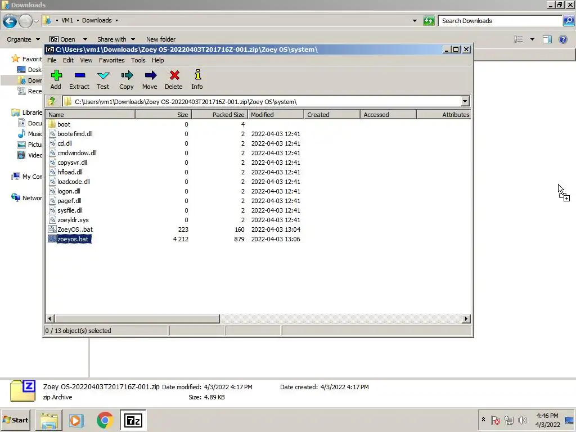Click the bootefimd.dll file icon
The height and width of the screenshot is (432, 576).
coord(52,134)
